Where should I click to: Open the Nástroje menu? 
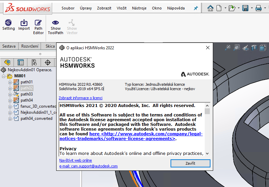pos(139,8)
